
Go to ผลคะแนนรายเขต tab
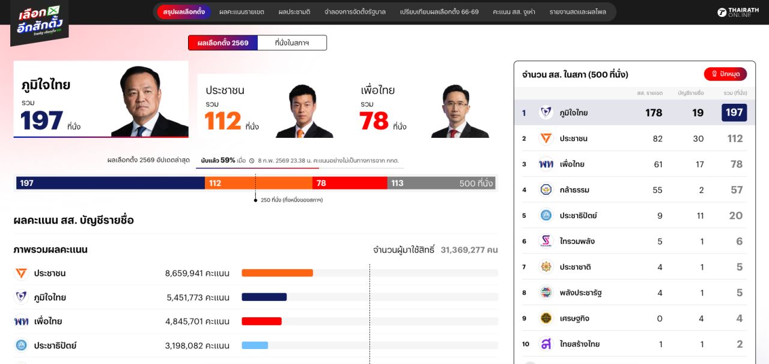pyautogui.click(x=242, y=12)
